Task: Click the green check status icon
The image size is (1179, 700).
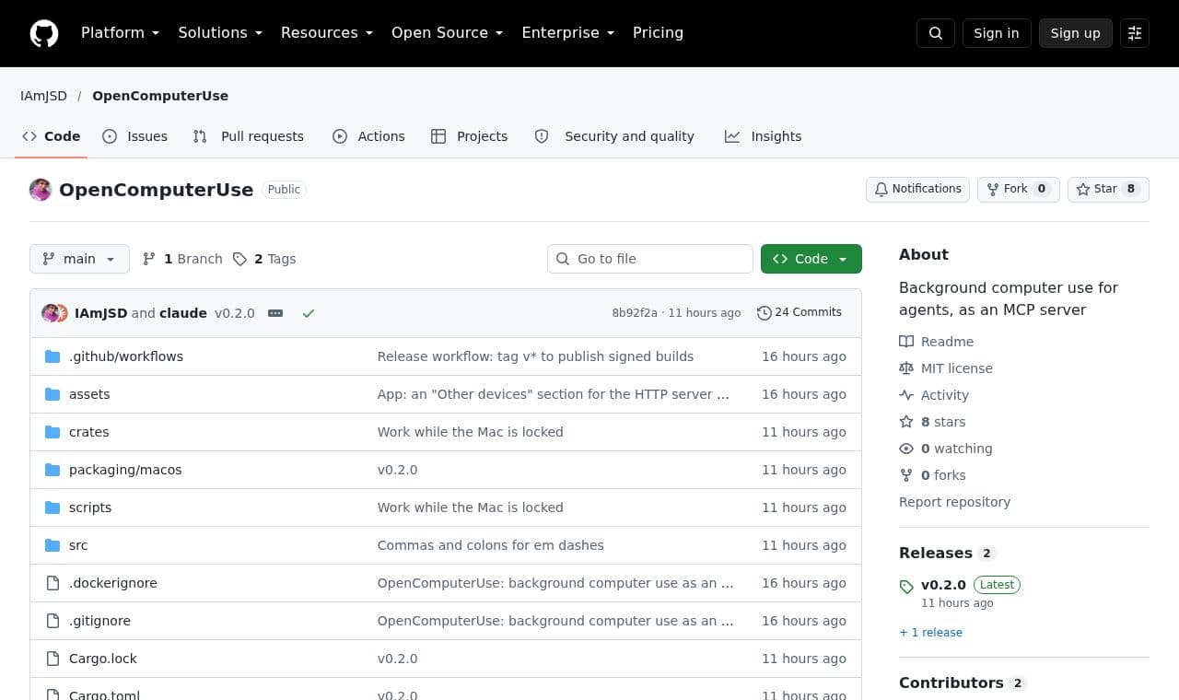Action: 309,313
